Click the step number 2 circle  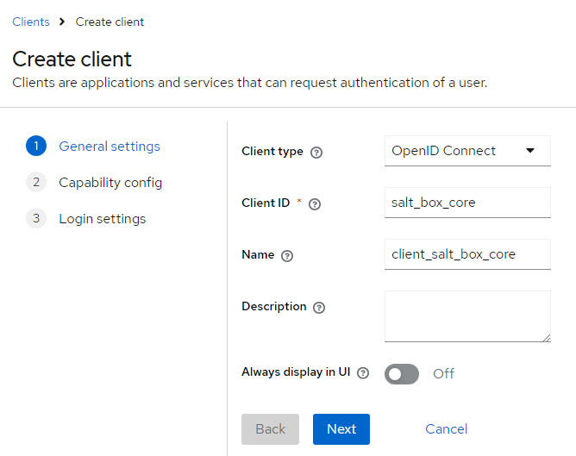(36, 182)
